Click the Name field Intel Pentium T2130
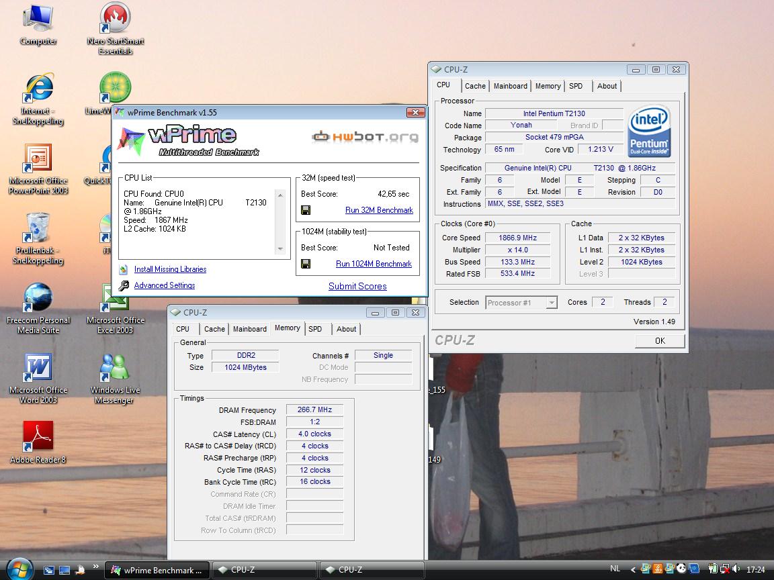Image resolution: width=774 pixels, height=580 pixels. (x=554, y=113)
